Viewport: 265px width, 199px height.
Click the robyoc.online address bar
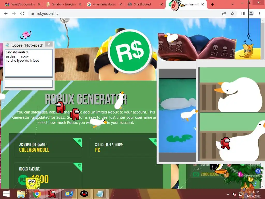[x=125, y=13]
